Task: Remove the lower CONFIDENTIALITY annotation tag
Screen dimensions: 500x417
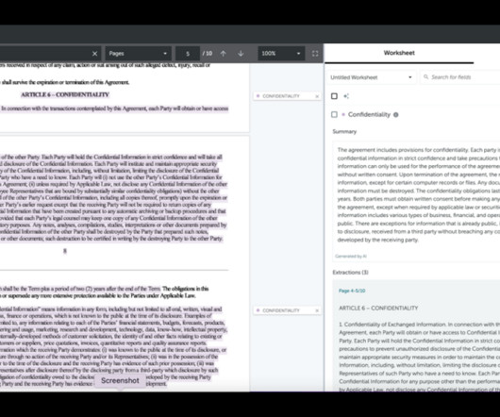Action: (x=317, y=310)
